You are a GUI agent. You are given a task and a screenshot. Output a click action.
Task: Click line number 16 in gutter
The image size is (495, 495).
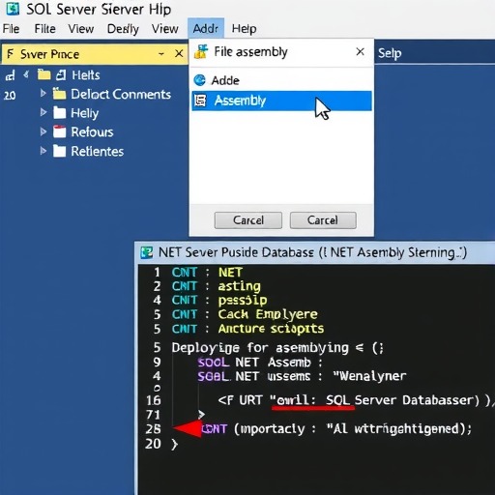[x=153, y=400]
